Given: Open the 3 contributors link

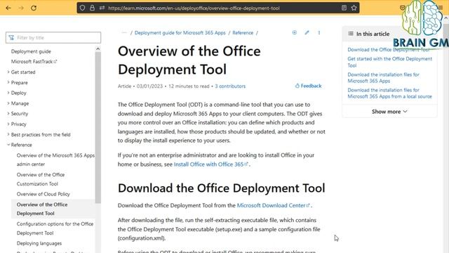Looking at the screenshot, I should pos(230,86).
